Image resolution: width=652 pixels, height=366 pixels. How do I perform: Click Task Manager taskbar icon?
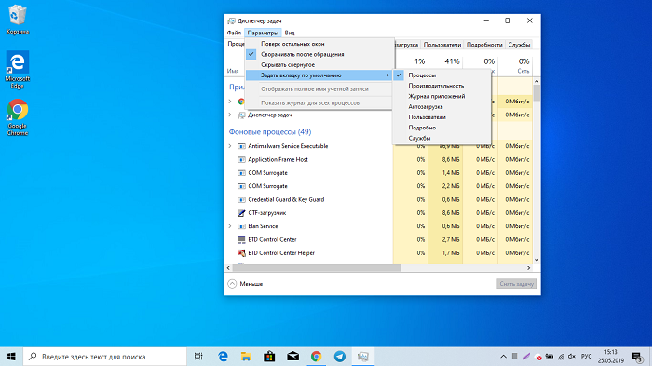pyautogui.click(x=363, y=357)
